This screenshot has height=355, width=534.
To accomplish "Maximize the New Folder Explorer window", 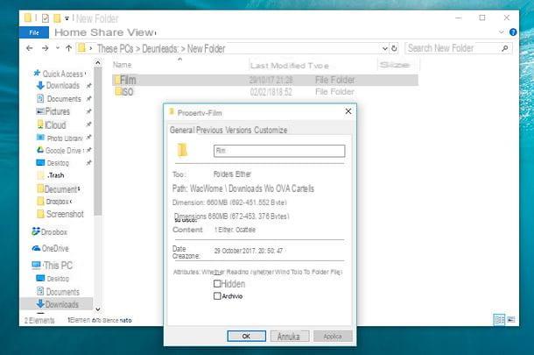I will coord(482,18).
